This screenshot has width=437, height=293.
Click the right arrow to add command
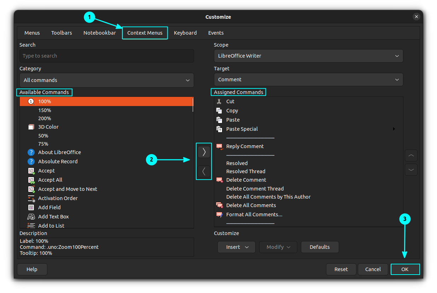click(204, 152)
